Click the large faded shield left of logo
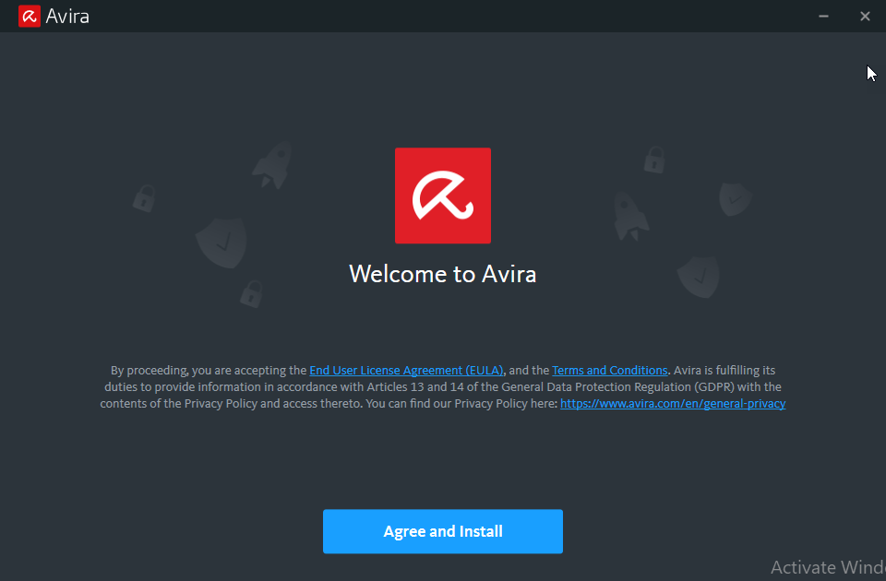The width and height of the screenshot is (886, 581). (x=221, y=243)
